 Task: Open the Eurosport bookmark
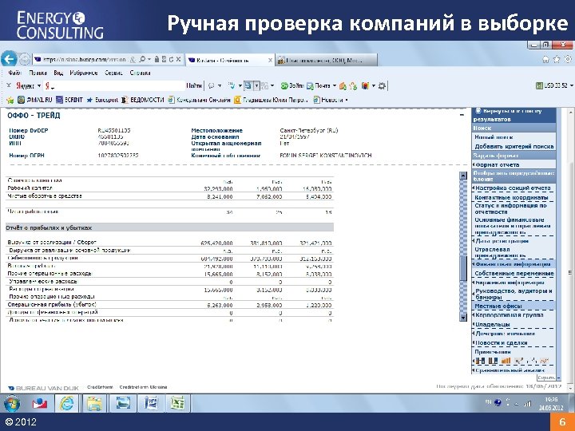(x=102, y=100)
